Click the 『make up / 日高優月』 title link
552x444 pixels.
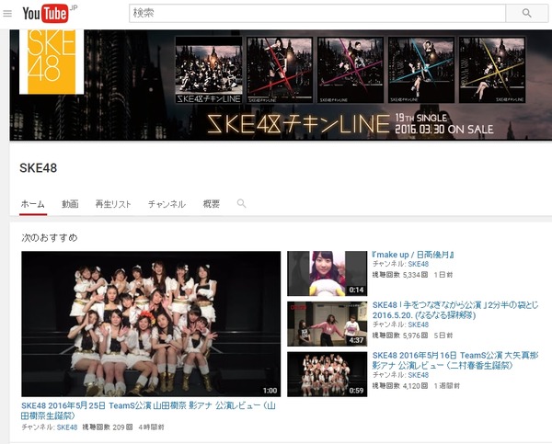(x=413, y=255)
